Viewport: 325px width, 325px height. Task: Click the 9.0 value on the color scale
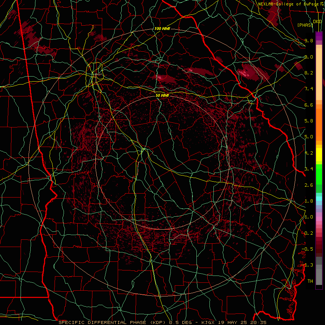tap(309, 57)
